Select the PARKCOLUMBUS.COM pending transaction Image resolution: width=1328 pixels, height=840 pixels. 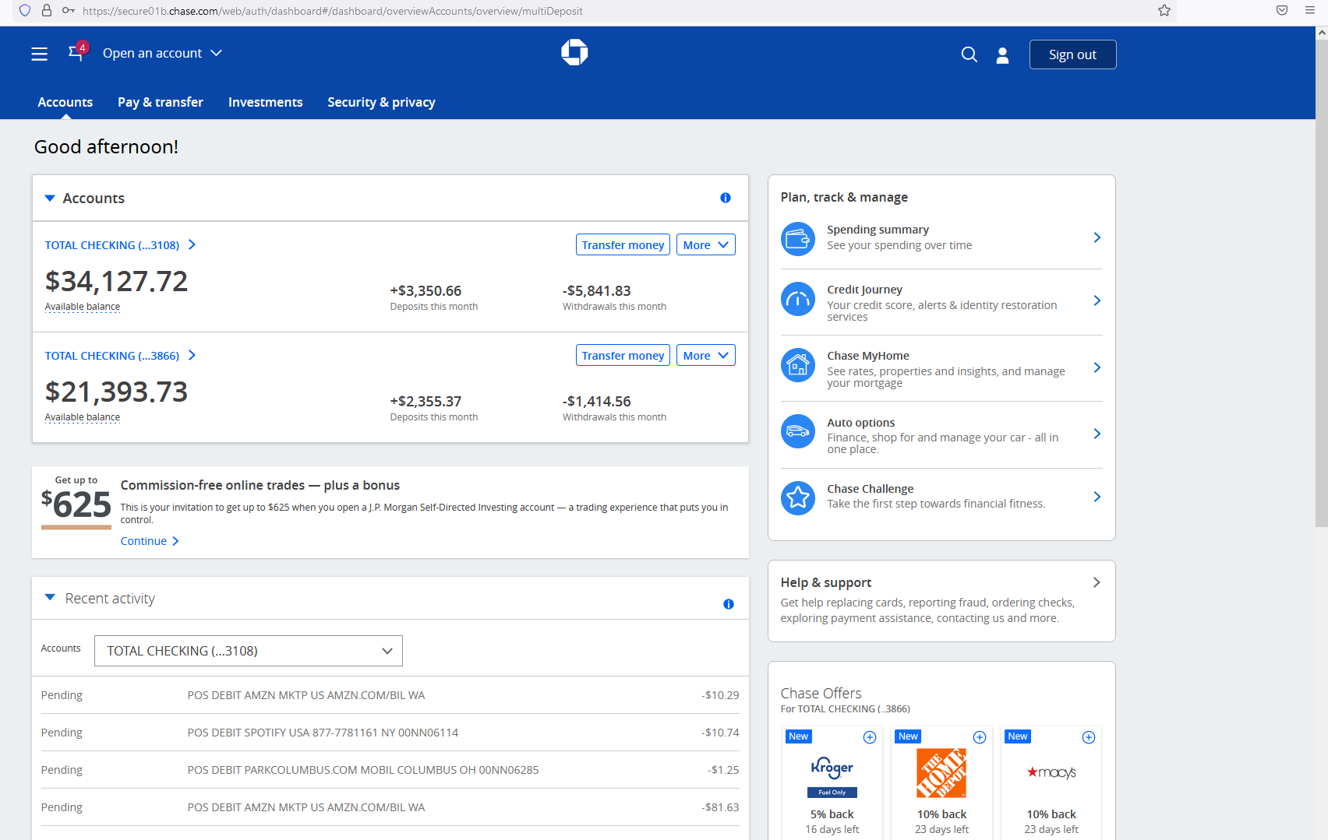390,770
